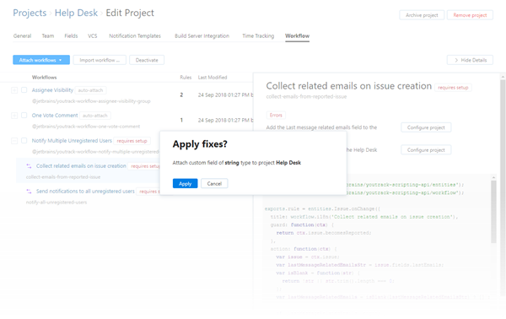Viewport: 506px width, 319px height.
Task: Check the Assignee Visibility workflow checkbox
Action: (24, 90)
